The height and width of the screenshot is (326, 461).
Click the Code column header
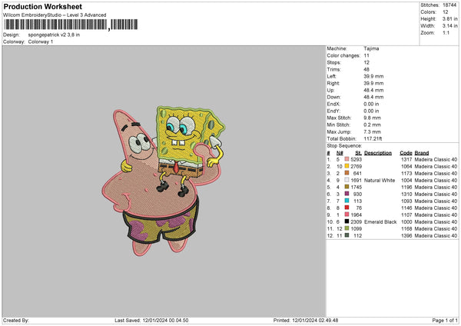406,151
